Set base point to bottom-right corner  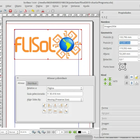click(x=125, y=69)
